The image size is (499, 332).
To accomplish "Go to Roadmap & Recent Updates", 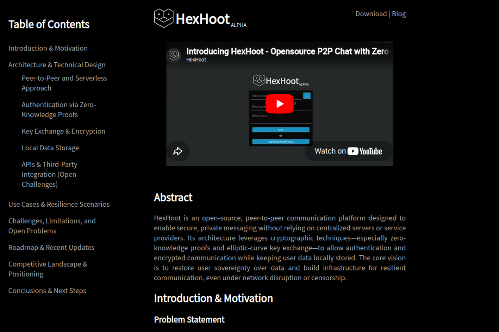I will click(51, 248).
